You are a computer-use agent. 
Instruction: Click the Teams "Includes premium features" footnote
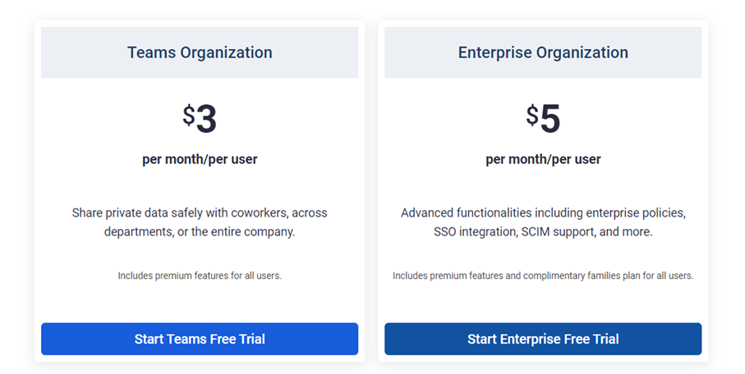pos(200,276)
